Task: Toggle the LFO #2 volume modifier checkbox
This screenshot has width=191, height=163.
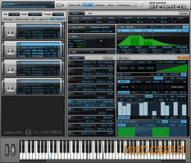Action: click(70, 109)
